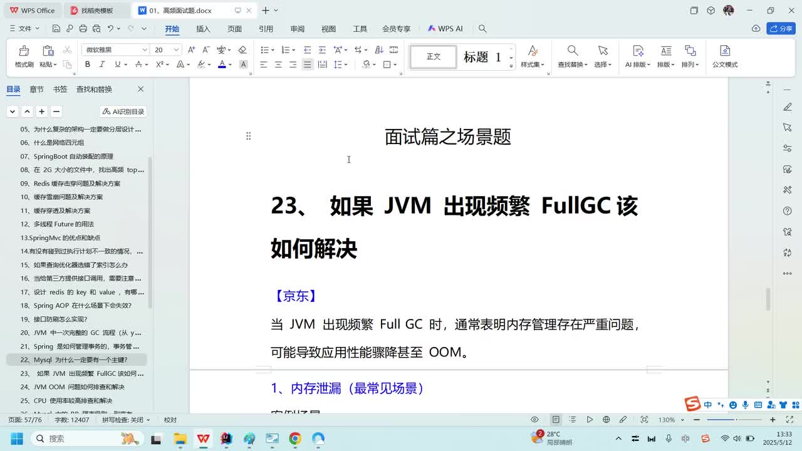Decrease paragraph indent
Viewport: 802px width, 451px height.
pyautogui.click(x=307, y=49)
